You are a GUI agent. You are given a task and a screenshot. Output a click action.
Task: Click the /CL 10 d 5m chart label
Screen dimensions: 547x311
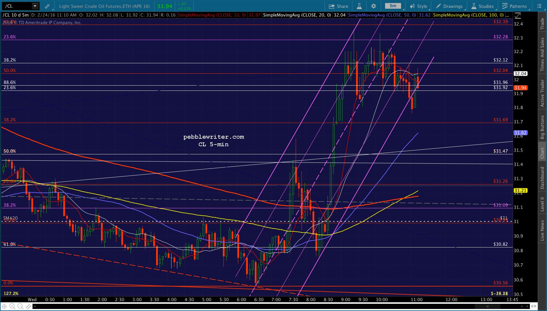16,15
